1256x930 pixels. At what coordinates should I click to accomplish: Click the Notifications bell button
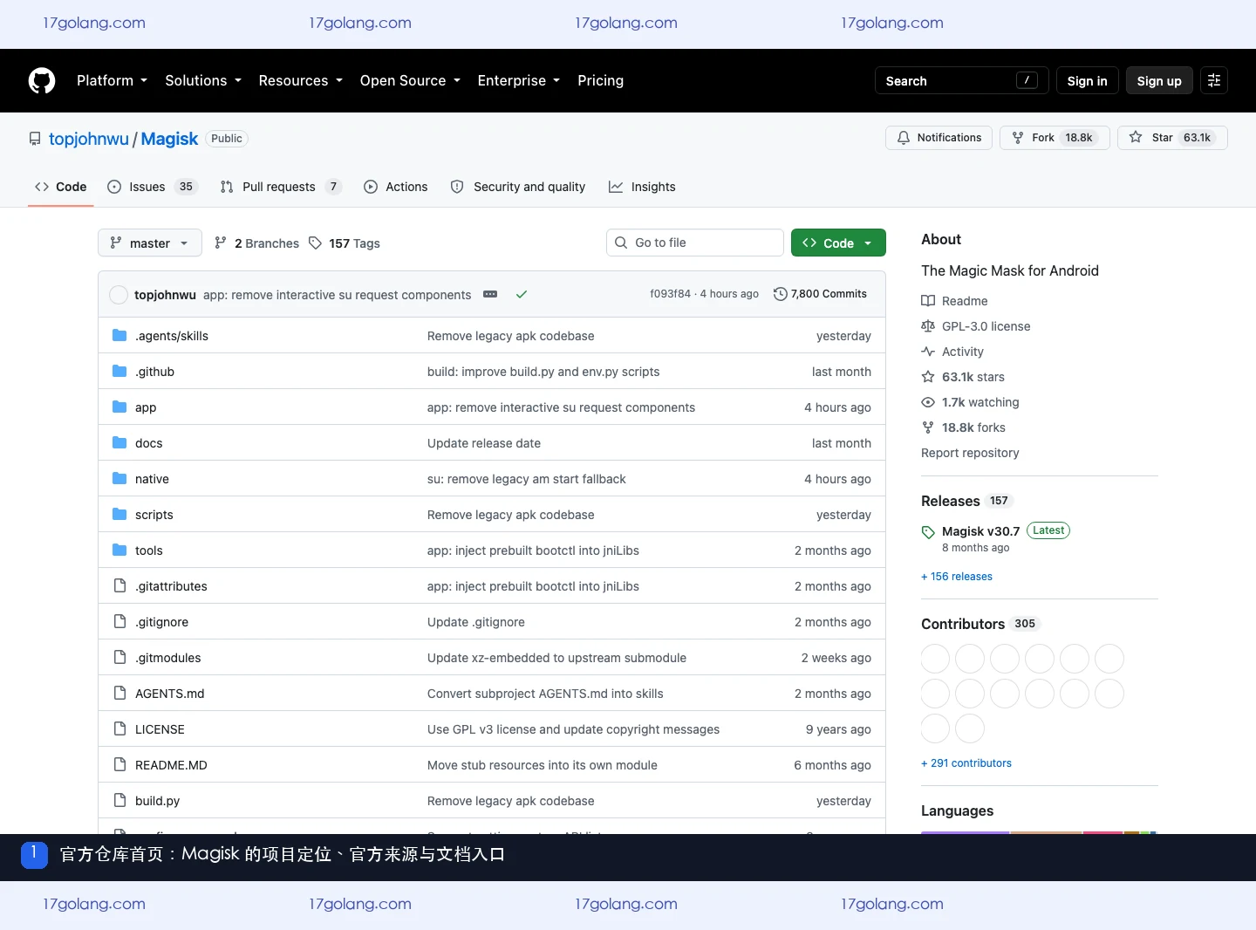point(939,138)
